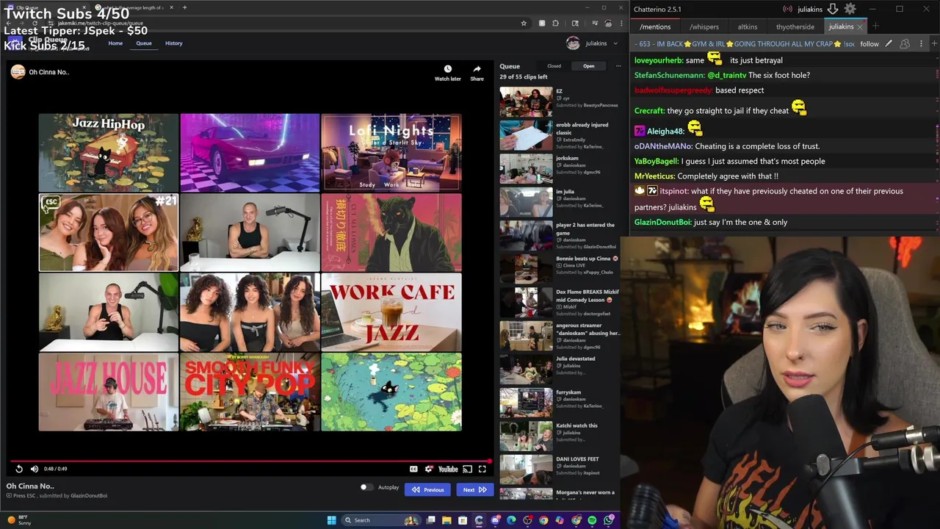
Task: Open the 'Julia devastated' clip
Action: pyautogui.click(x=560, y=369)
